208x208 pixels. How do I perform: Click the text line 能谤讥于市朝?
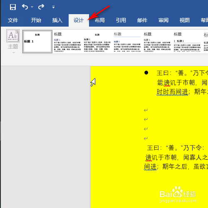(x=176, y=83)
